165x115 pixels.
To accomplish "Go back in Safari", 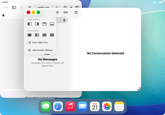I will [22, 8].
